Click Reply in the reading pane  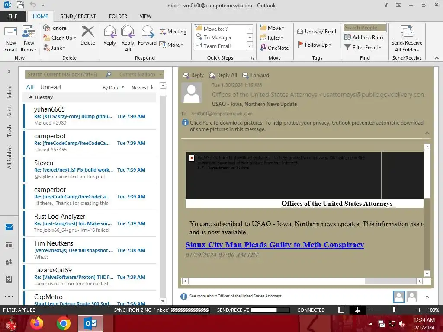pos(193,75)
